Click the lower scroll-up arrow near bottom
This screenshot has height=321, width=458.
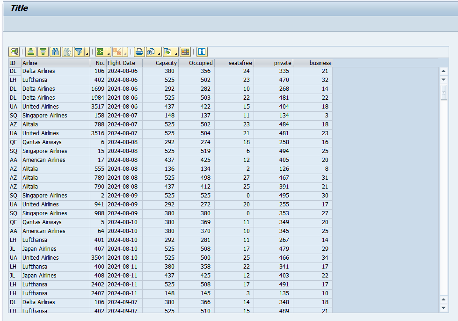pos(443,299)
